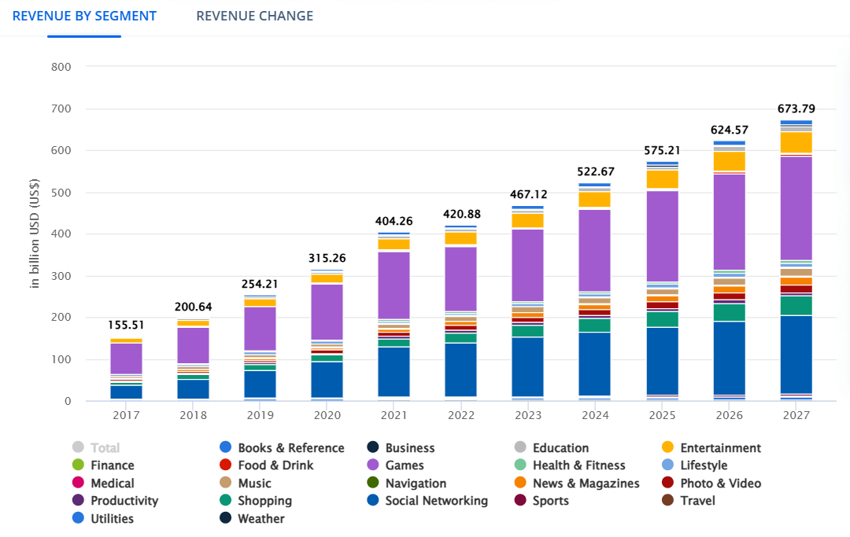
Task: Switch to the Revenue Change tab
Action: point(254,16)
